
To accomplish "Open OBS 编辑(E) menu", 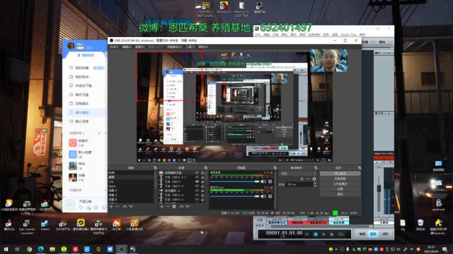I will 127,47.
